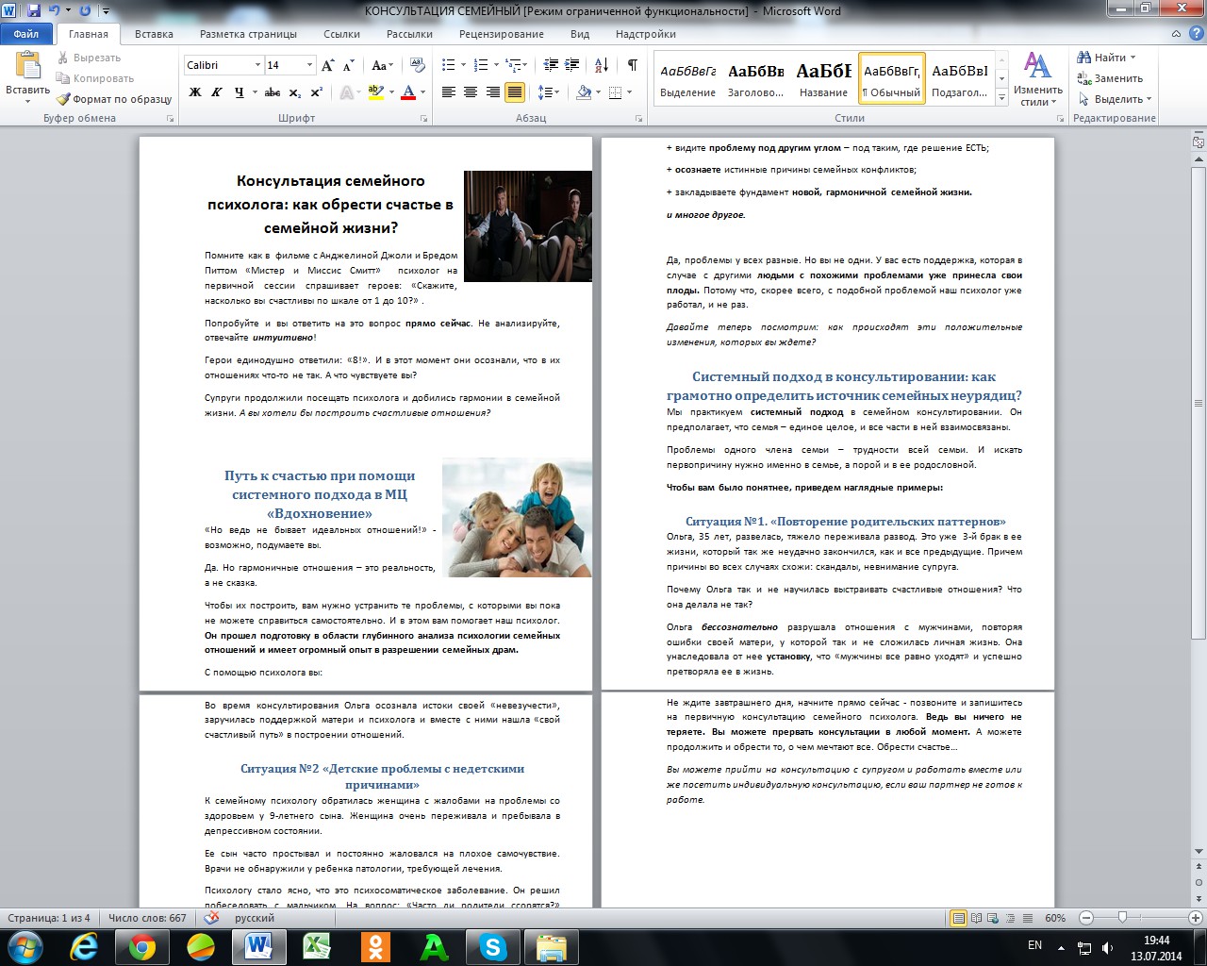Justify the paragraph text
Screen dimensions: 1207x966
pyautogui.click(x=515, y=92)
